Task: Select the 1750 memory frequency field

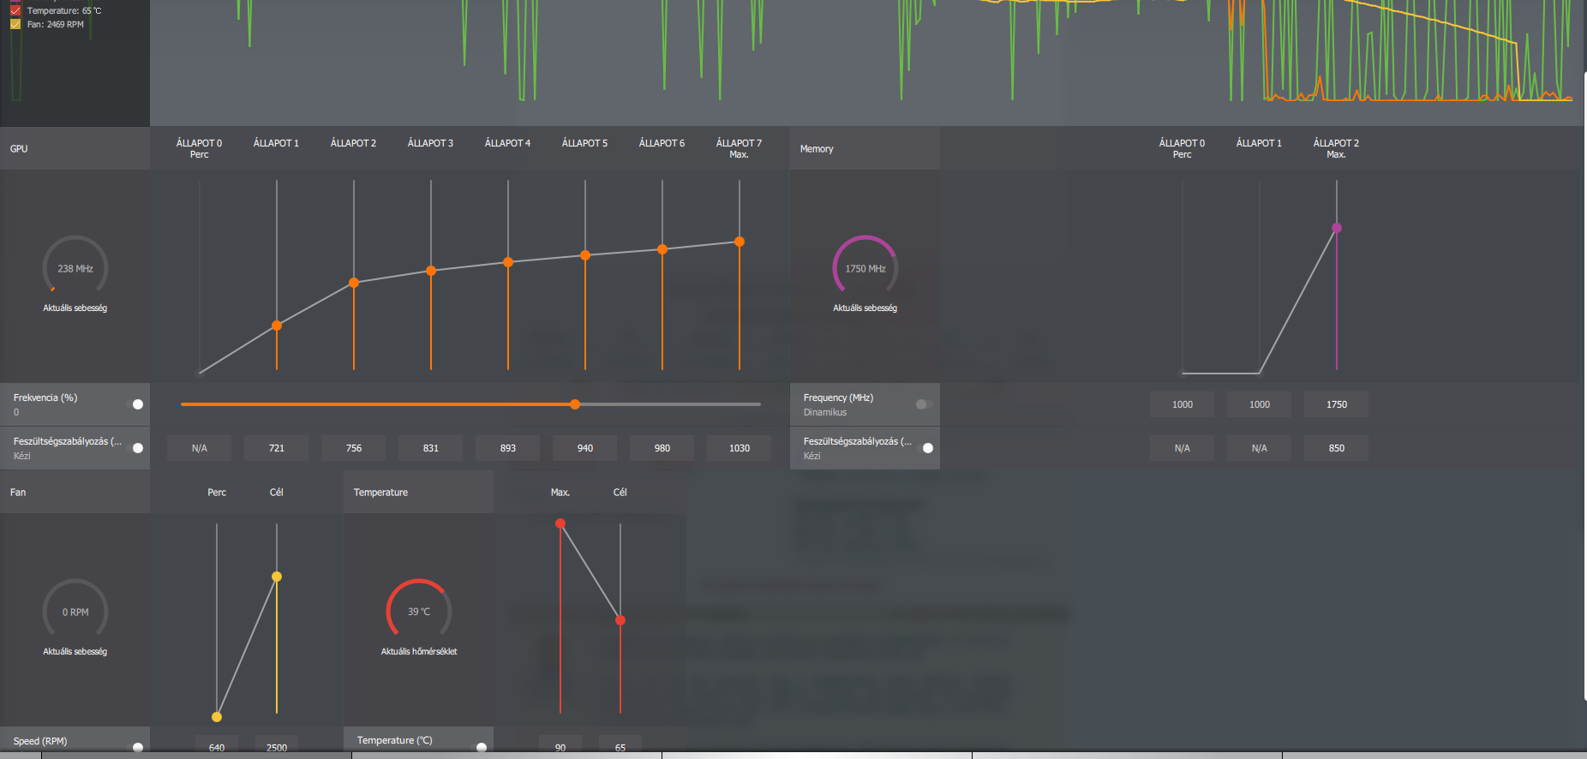Action: [x=1337, y=404]
